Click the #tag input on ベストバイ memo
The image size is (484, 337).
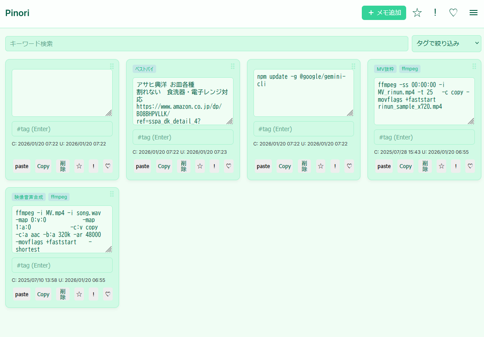click(x=183, y=137)
